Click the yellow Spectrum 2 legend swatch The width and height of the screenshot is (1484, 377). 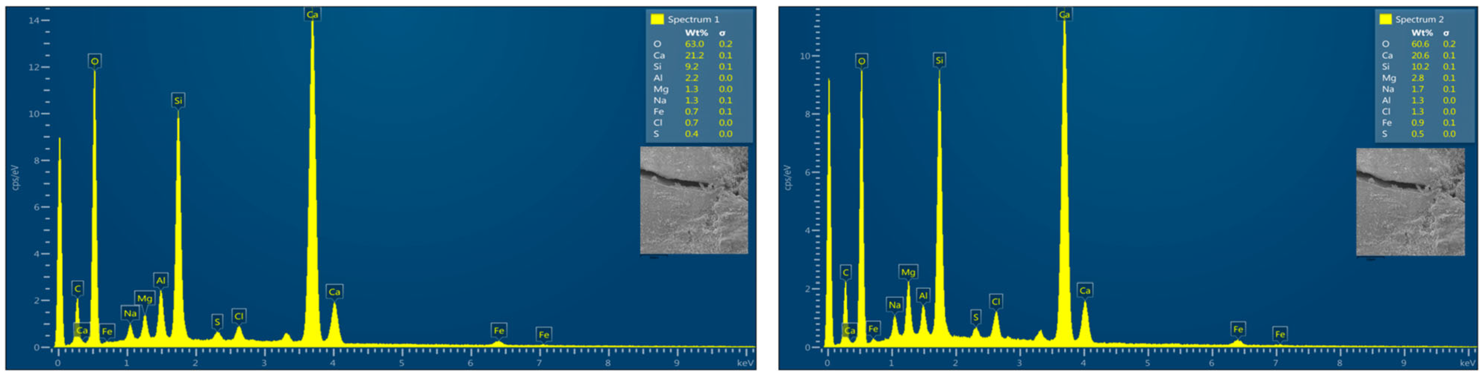click(x=1385, y=20)
